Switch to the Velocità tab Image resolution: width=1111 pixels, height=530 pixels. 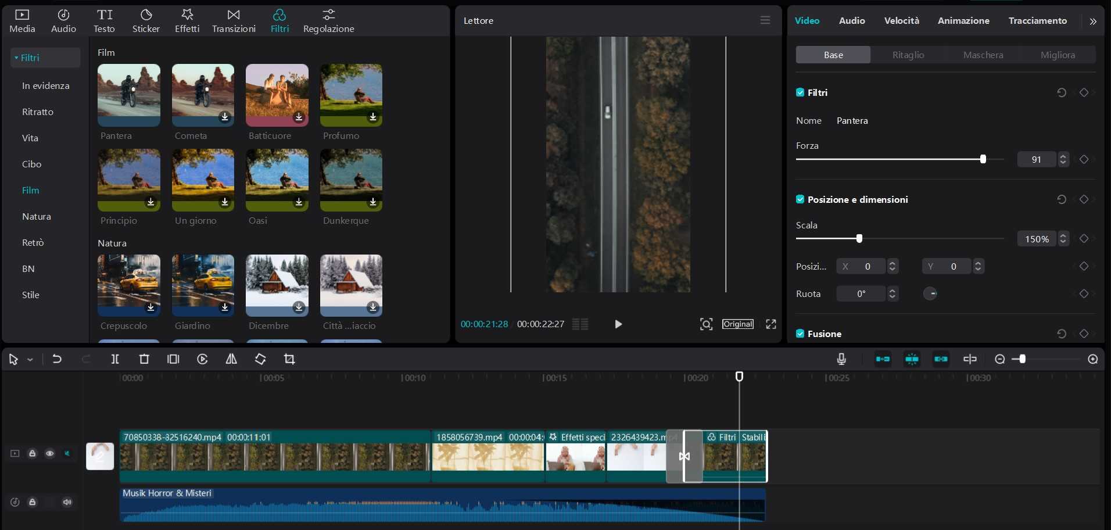click(902, 20)
